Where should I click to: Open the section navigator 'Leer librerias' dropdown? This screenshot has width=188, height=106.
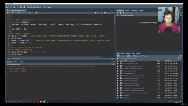point(17,59)
